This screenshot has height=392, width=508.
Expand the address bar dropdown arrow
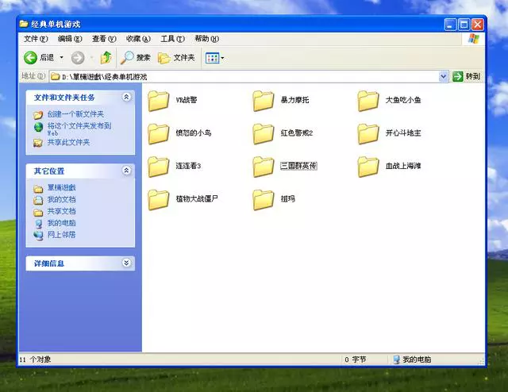[x=443, y=76]
